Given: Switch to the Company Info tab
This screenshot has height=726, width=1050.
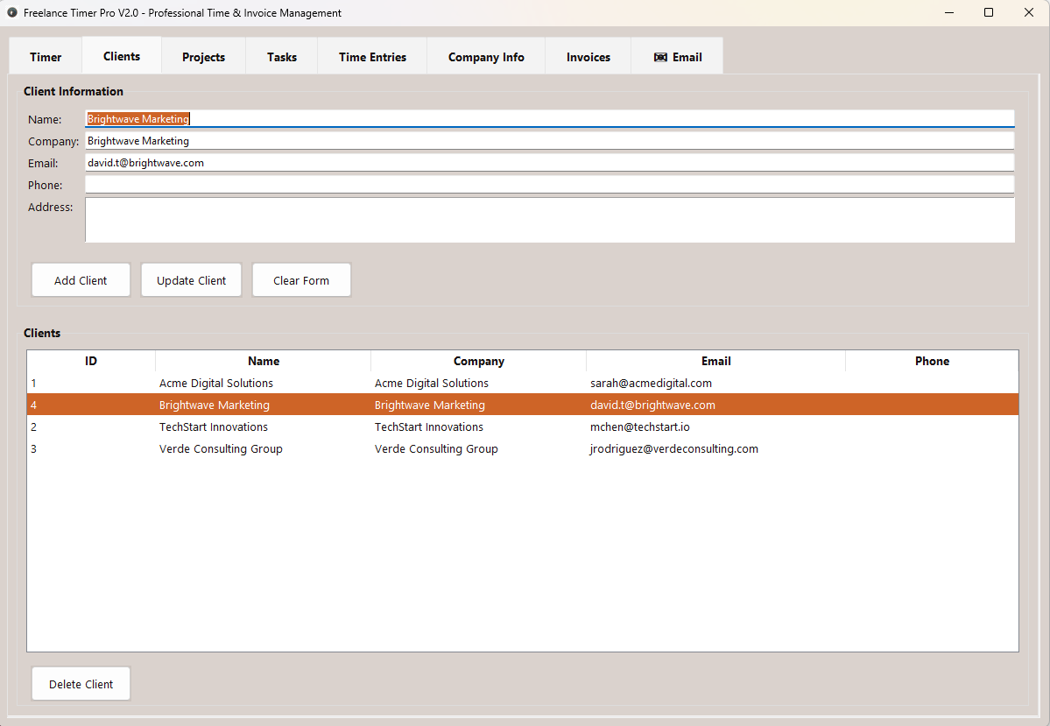Looking at the screenshot, I should click(485, 56).
